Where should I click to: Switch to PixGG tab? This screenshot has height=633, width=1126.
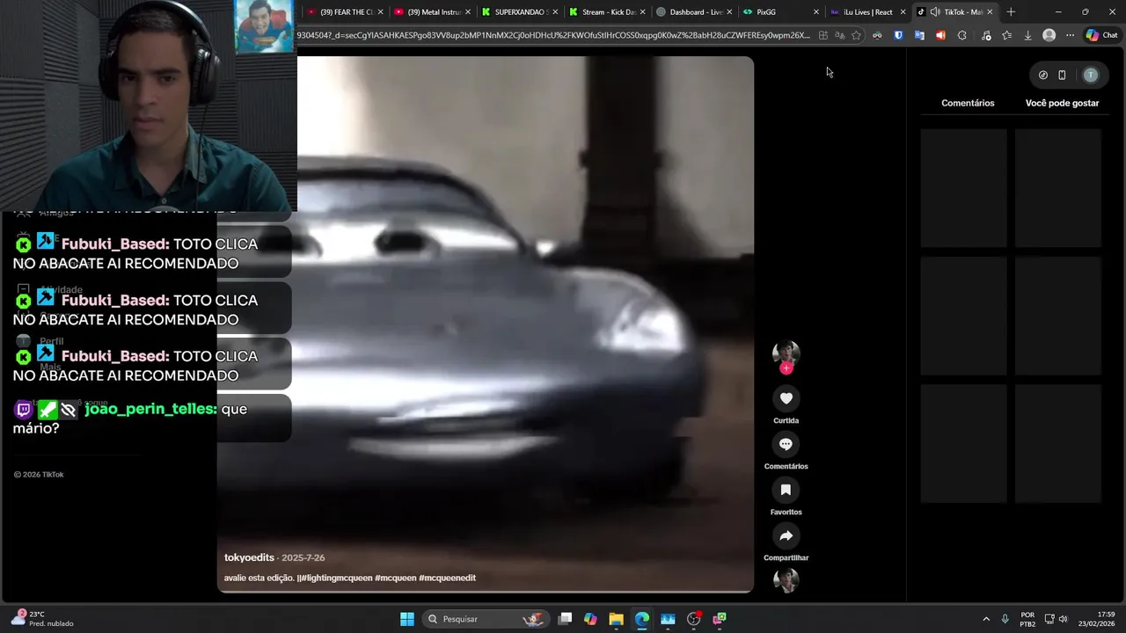pos(779,12)
